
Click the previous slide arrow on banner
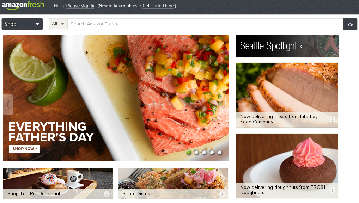(x=8, y=105)
